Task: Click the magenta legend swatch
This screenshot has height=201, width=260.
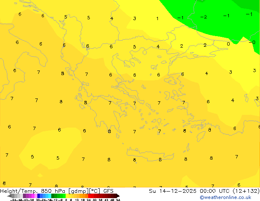Action: pos(33,196)
